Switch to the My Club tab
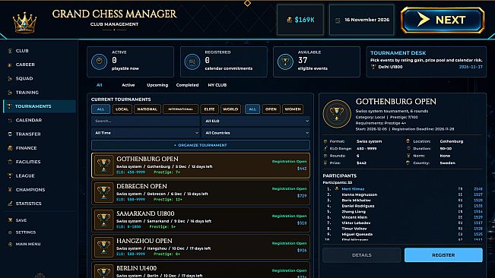 [217, 85]
